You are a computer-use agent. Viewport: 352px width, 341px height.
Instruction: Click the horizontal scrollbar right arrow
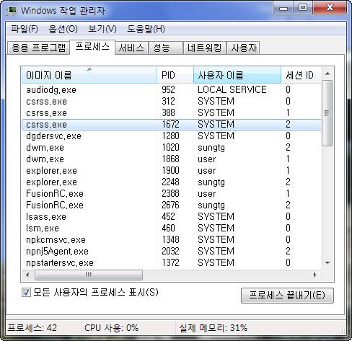tap(315, 275)
